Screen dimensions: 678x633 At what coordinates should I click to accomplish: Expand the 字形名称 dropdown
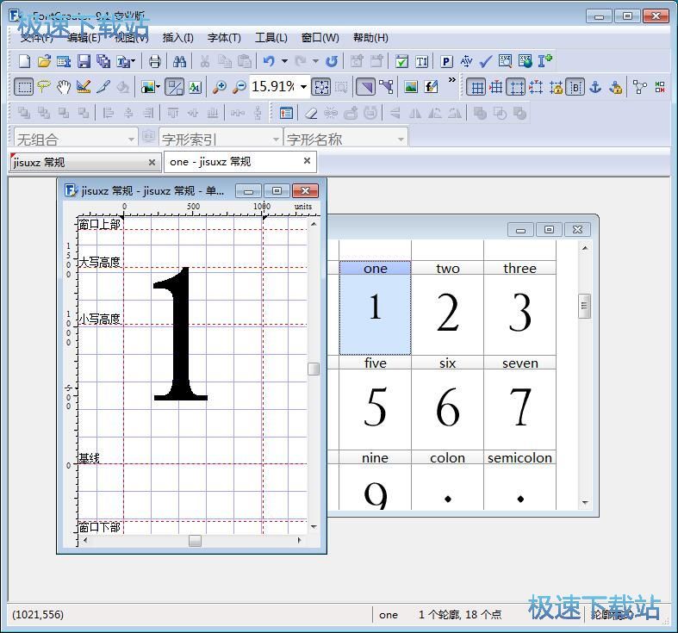point(401,139)
